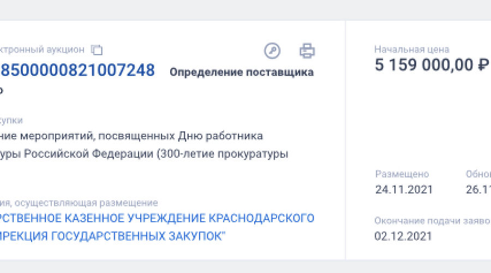Viewport: 491px width, 273px height.
Task: Click the "Размещено" label
Action: [402, 174]
